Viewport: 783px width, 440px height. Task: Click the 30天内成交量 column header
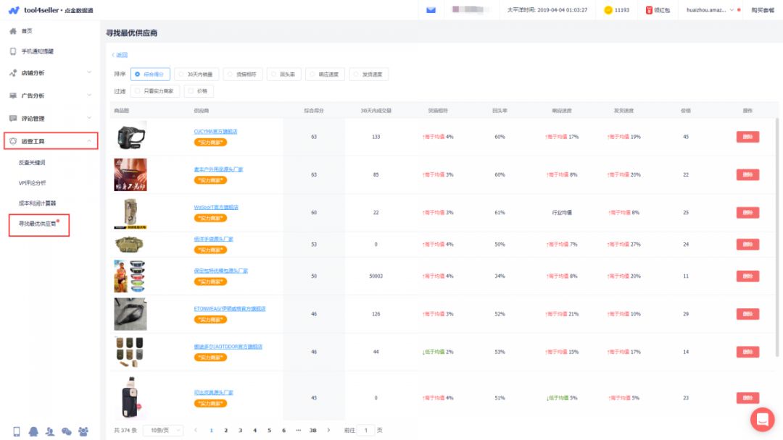[x=376, y=111]
